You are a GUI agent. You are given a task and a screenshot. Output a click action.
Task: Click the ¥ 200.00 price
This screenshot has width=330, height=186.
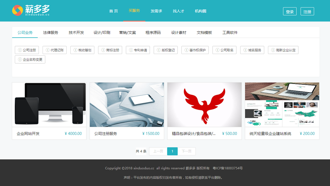point(307,134)
